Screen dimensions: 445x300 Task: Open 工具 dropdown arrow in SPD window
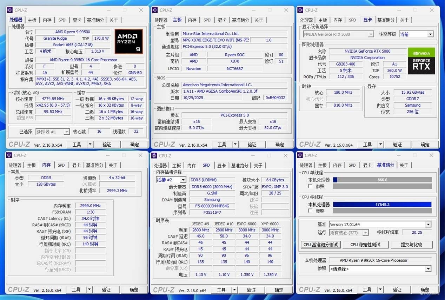click(234, 289)
